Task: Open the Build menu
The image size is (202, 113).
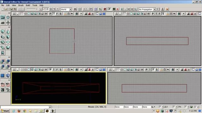Action: tap(28, 5)
